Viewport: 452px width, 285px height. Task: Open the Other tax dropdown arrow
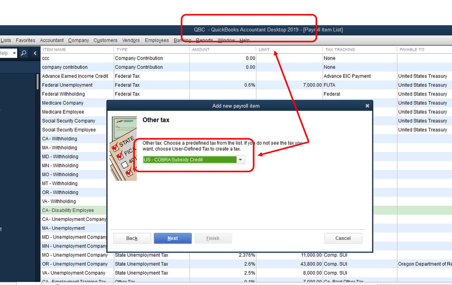point(240,160)
